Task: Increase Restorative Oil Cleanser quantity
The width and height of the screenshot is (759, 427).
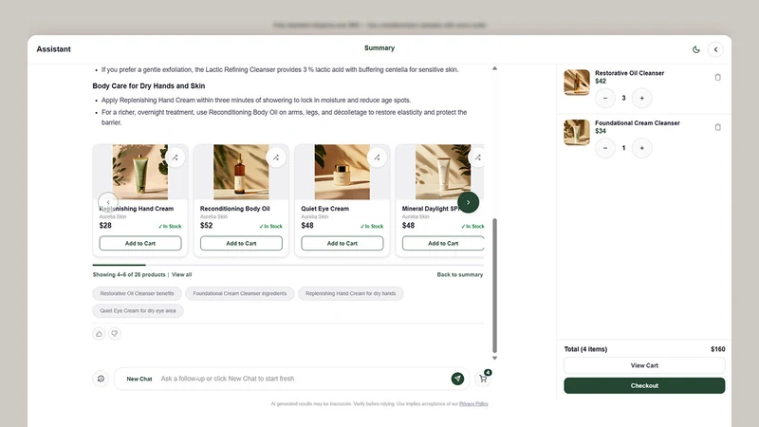Action: pos(642,99)
